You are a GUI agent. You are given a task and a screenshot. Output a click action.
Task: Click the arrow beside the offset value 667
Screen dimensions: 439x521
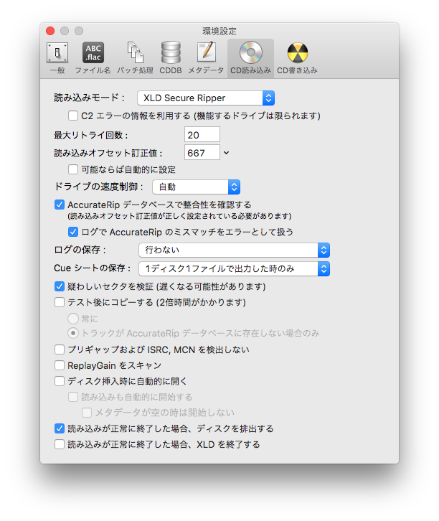pyautogui.click(x=227, y=153)
